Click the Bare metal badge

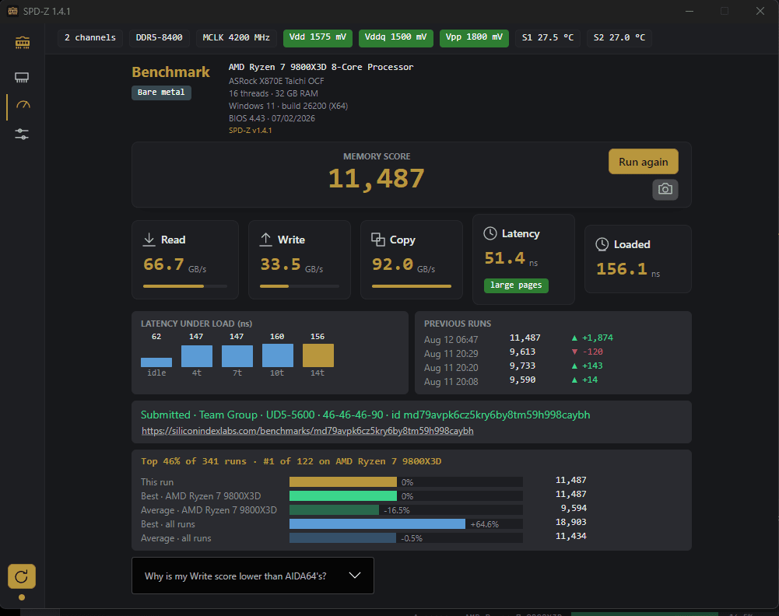[x=161, y=93]
